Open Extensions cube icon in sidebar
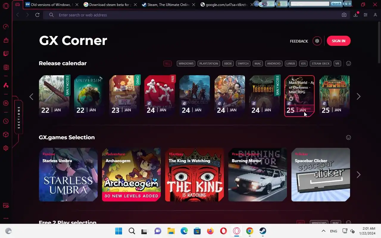 tap(6, 135)
